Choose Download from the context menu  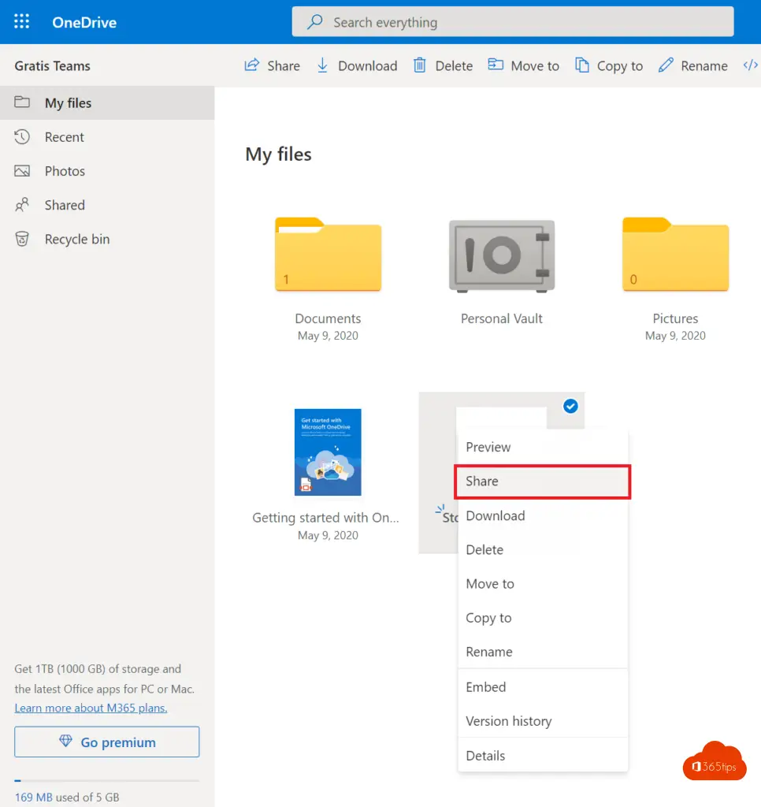[x=543, y=515]
